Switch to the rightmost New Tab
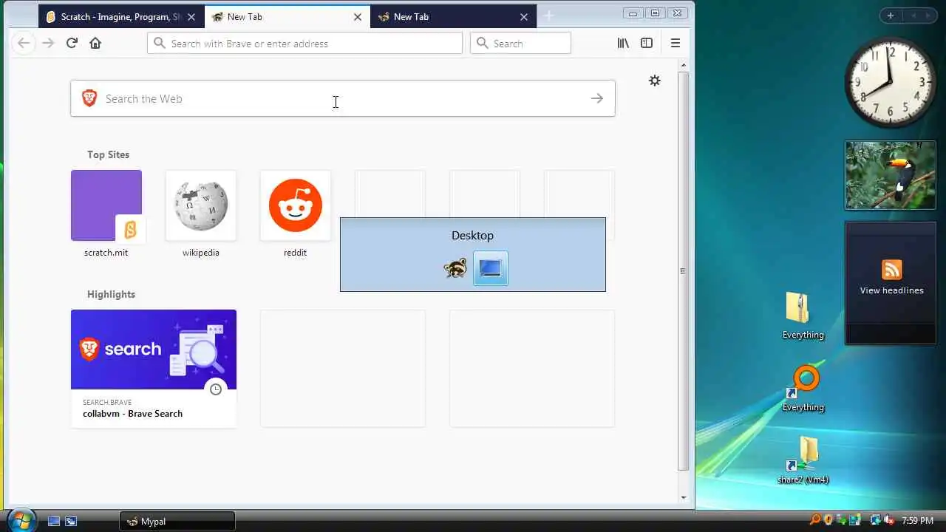 [x=453, y=16]
